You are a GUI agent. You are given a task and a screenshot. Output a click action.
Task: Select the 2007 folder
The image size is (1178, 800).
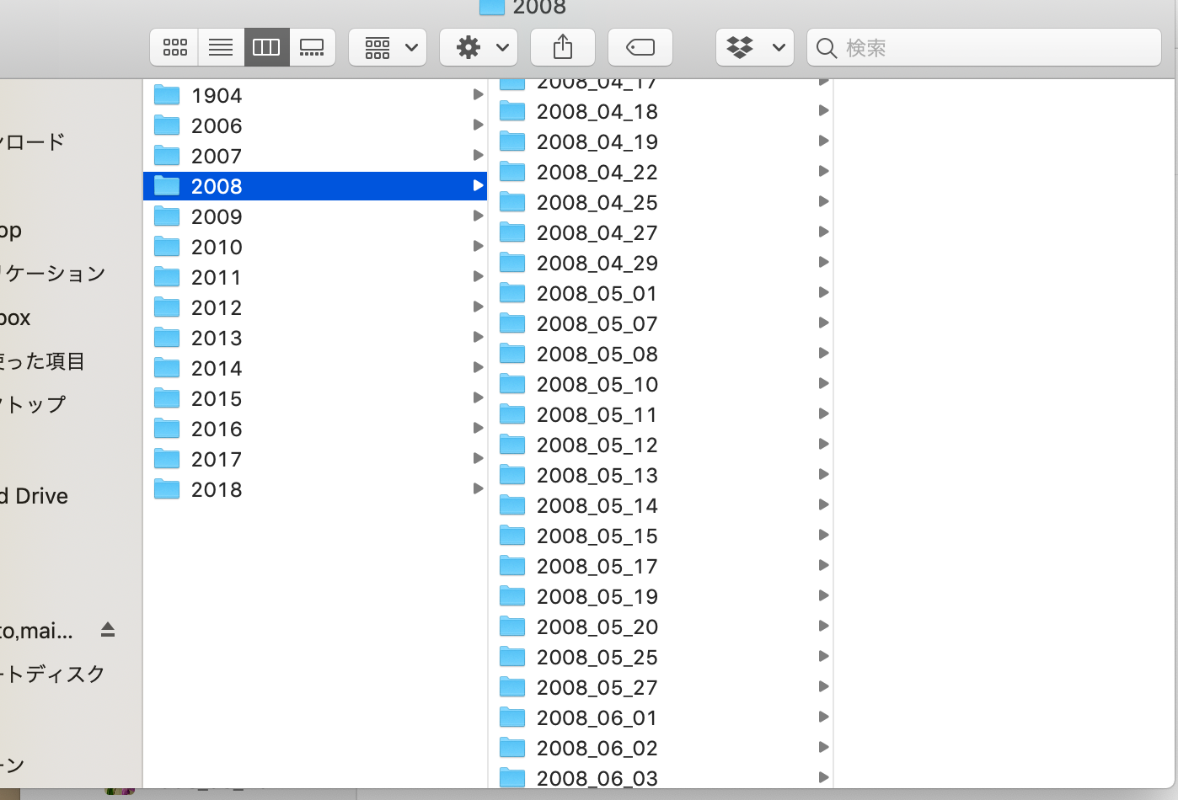[315, 156]
